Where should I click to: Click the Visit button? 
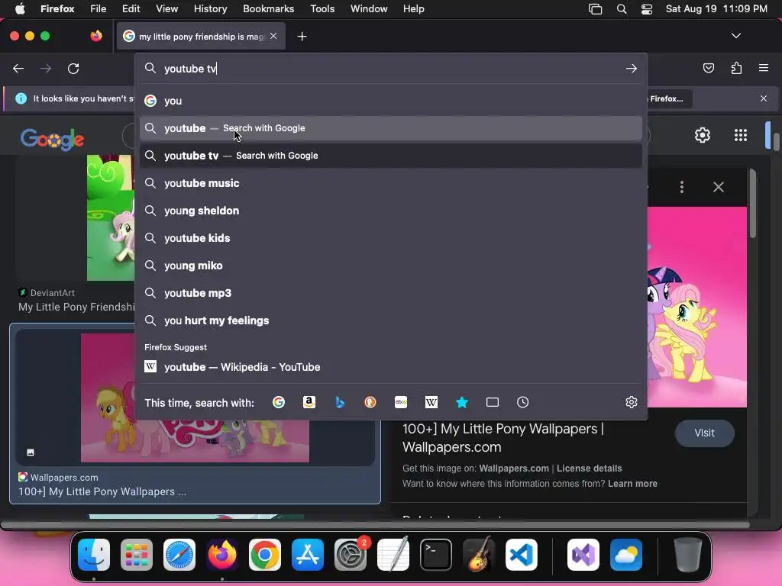pyautogui.click(x=704, y=433)
